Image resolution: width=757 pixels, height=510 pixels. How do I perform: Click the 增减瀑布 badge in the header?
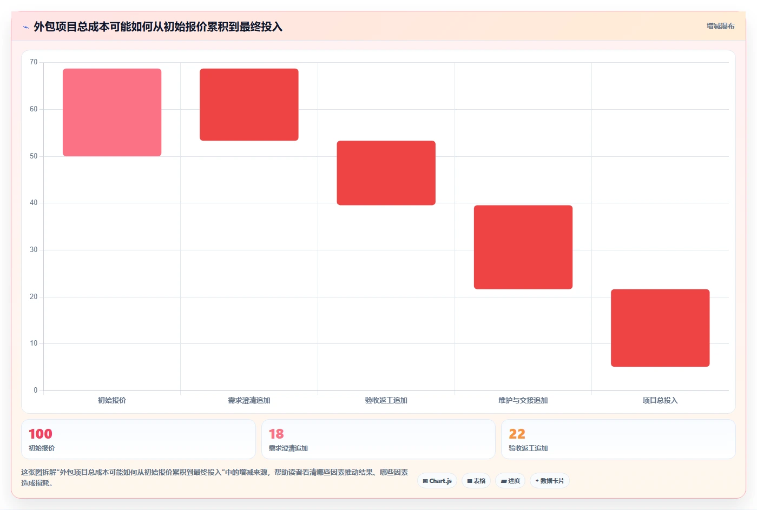coord(720,26)
